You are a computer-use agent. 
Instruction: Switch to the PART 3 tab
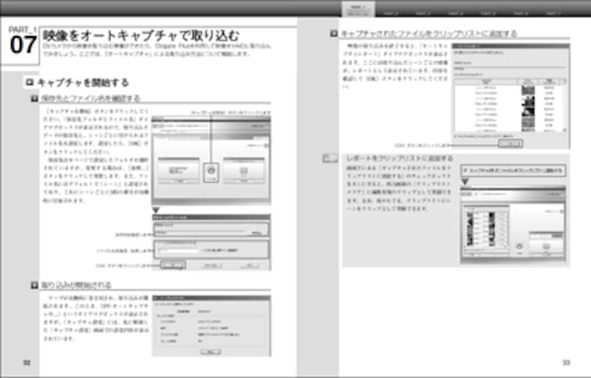tap(423, 13)
